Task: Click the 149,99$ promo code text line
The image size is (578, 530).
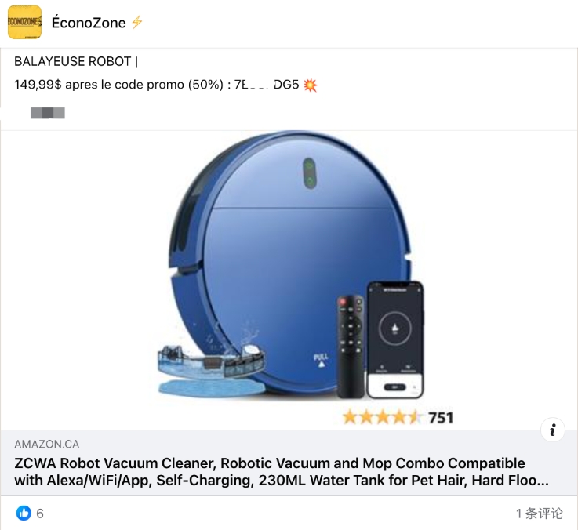Action: point(165,85)
